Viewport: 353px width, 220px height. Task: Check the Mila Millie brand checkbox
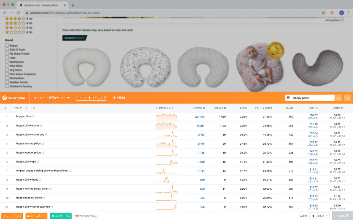pos(7,66)
